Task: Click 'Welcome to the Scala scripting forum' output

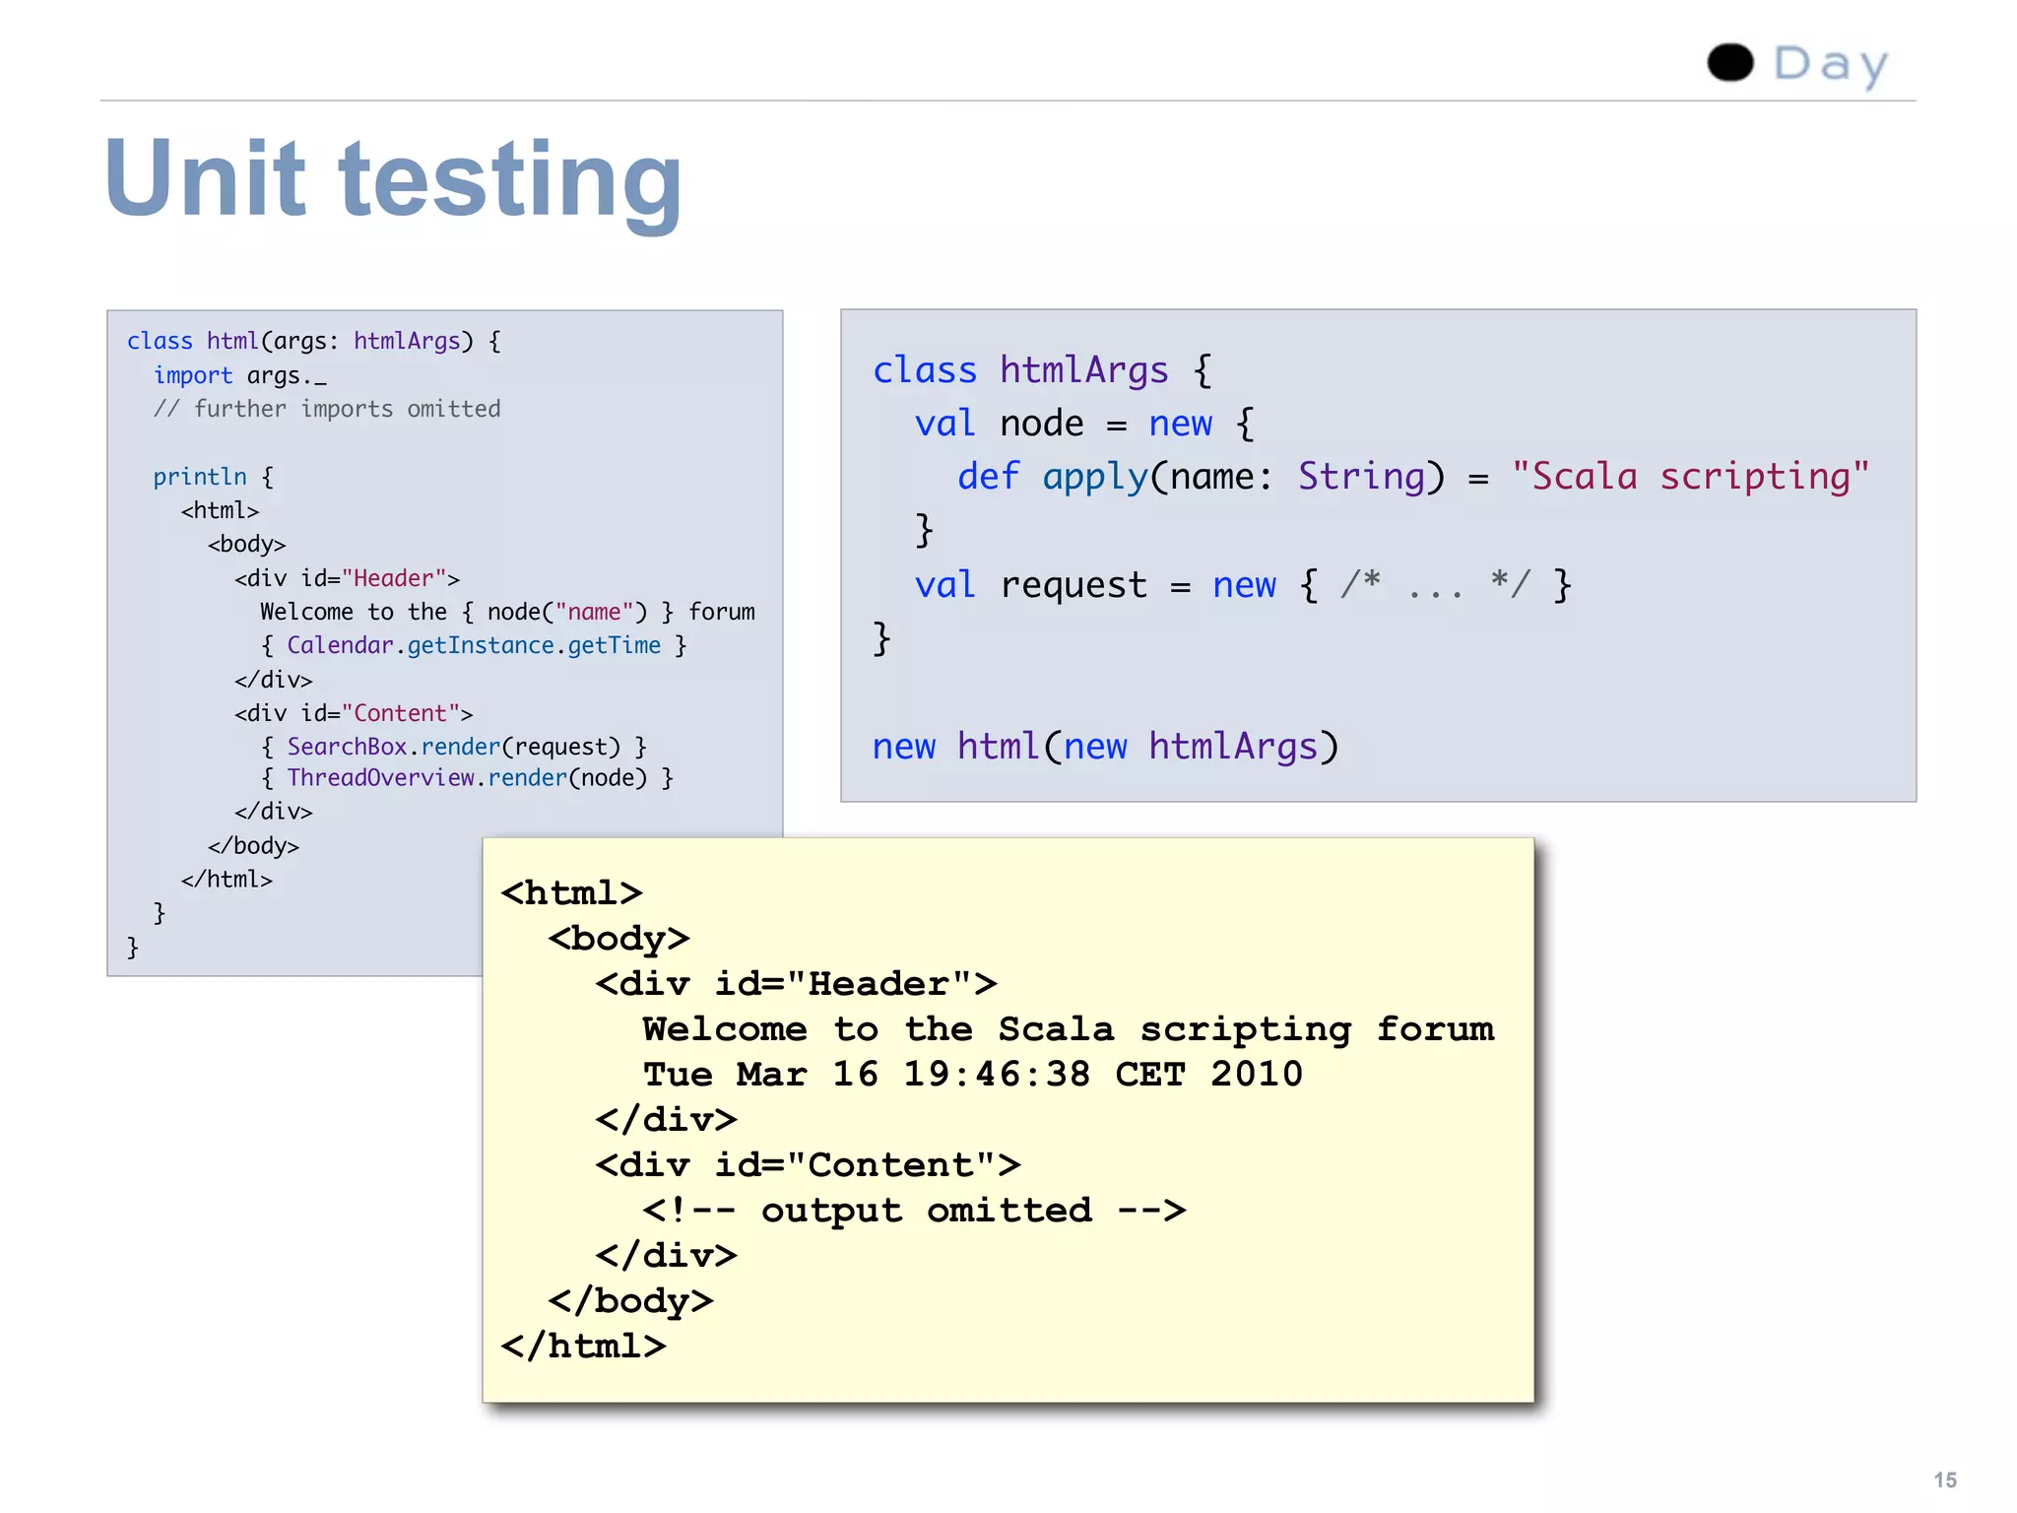Action: click(1069, 1029)
